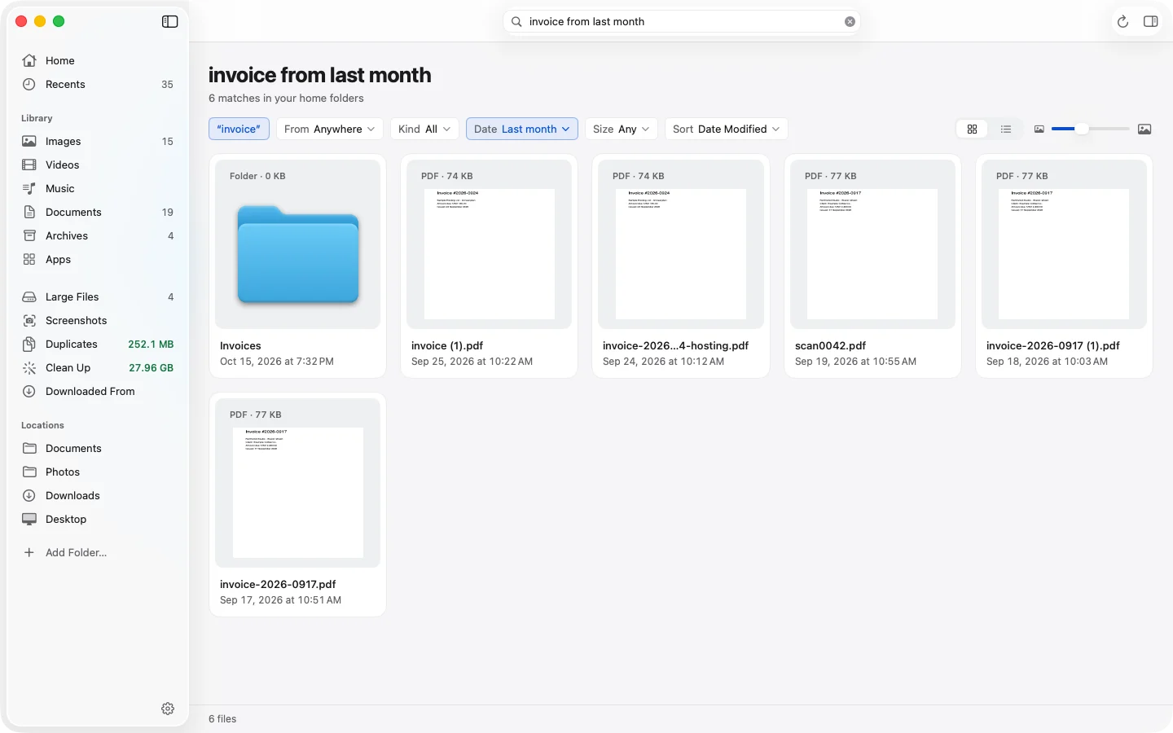Click the refresh icon in the toolbar
Image resolution: width=1173 pixels, height=733 pixels.
pyautogui.click(x=1122, y=22)
